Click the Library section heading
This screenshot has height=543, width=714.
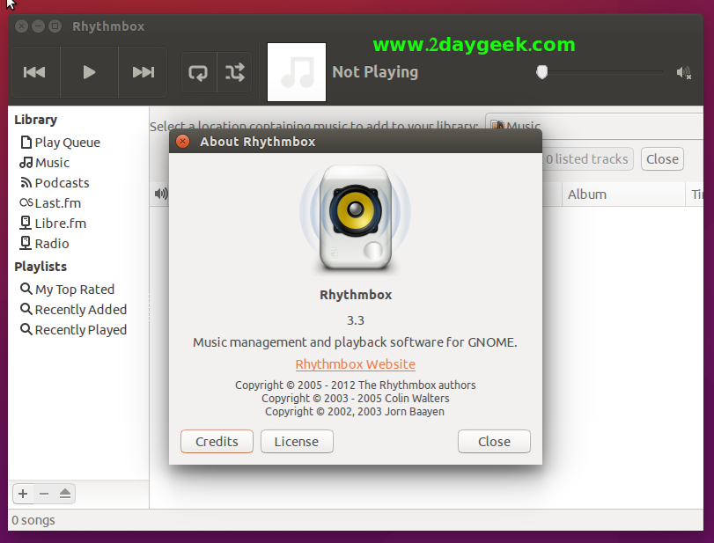click(x=35, y=120)
